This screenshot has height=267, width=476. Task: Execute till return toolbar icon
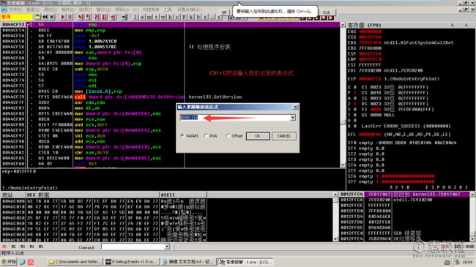click(x=113, y=17)
